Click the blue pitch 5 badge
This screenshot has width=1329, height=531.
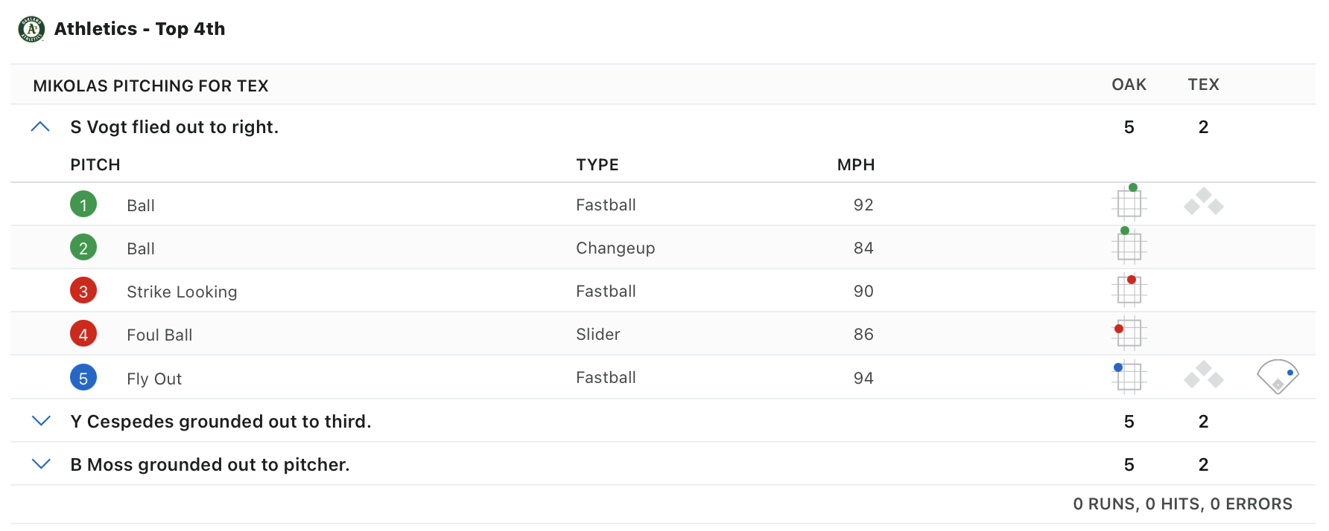click(83, 378)
